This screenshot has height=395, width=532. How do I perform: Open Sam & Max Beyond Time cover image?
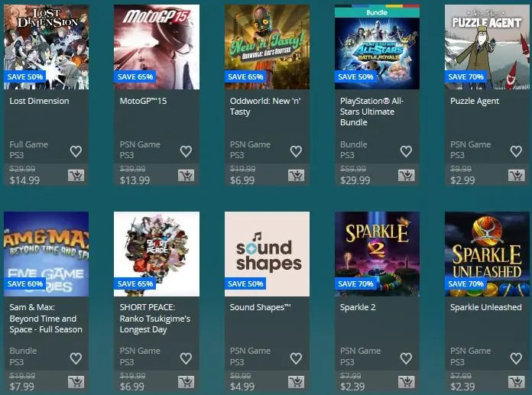coord(46,254)
